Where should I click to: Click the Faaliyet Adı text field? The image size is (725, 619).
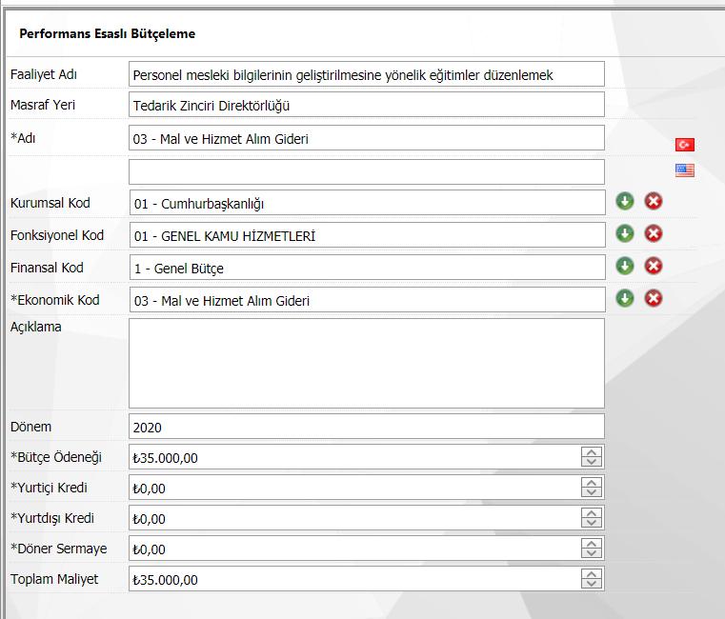click(x=366, y=74)
